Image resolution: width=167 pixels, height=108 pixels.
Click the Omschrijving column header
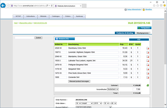tap(93, 44)
